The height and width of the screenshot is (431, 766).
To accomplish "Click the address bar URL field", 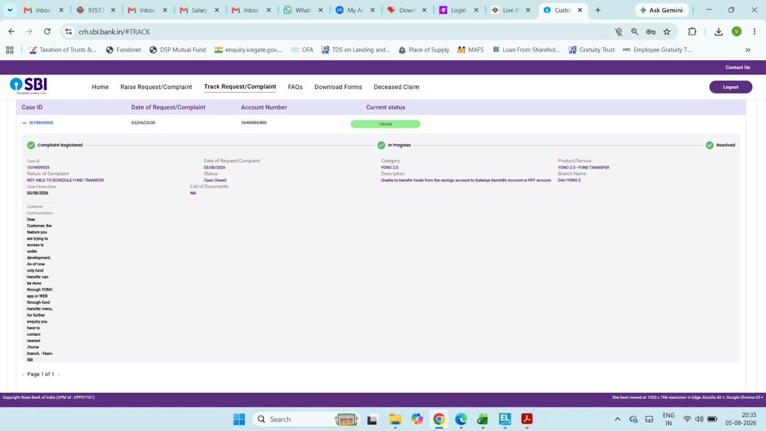I will click(x=338, y=31).
